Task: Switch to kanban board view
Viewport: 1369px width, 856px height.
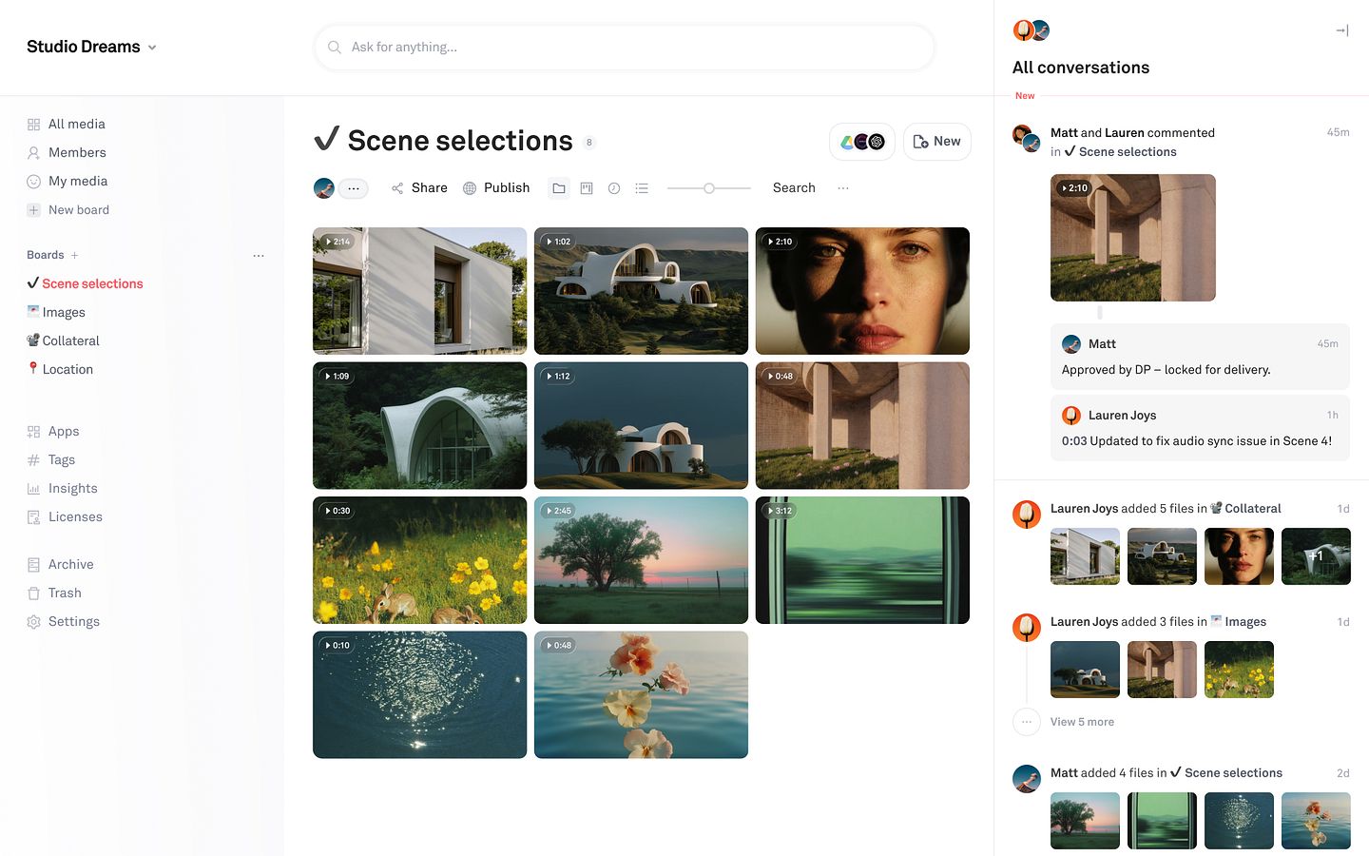Action: click(x=587, y=188)
